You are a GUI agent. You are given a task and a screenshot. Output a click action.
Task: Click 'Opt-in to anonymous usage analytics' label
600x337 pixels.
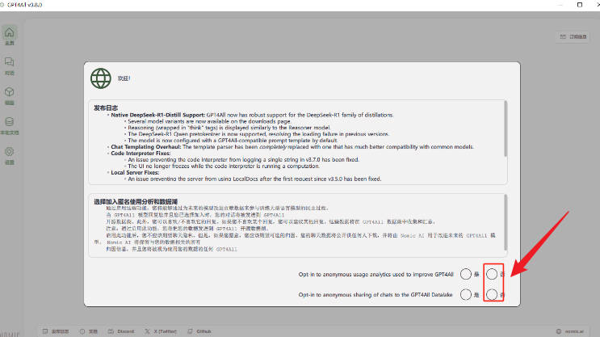tap(376, 274)
